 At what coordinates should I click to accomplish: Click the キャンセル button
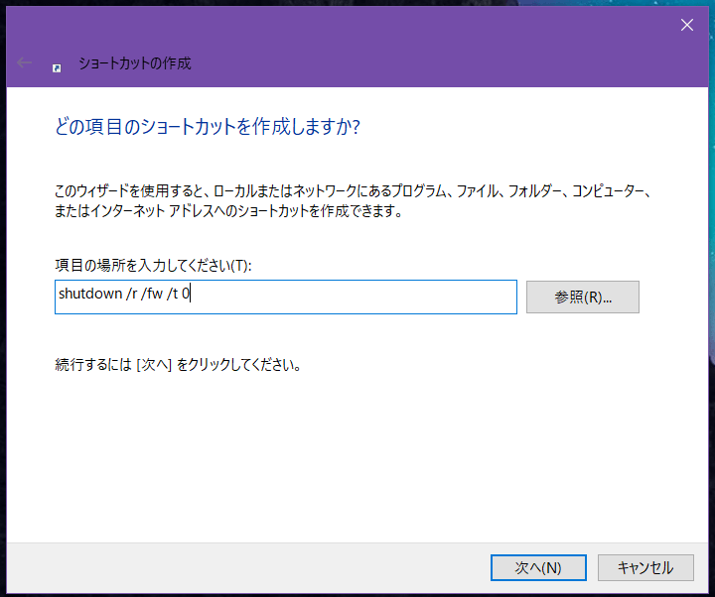point(645,567)
